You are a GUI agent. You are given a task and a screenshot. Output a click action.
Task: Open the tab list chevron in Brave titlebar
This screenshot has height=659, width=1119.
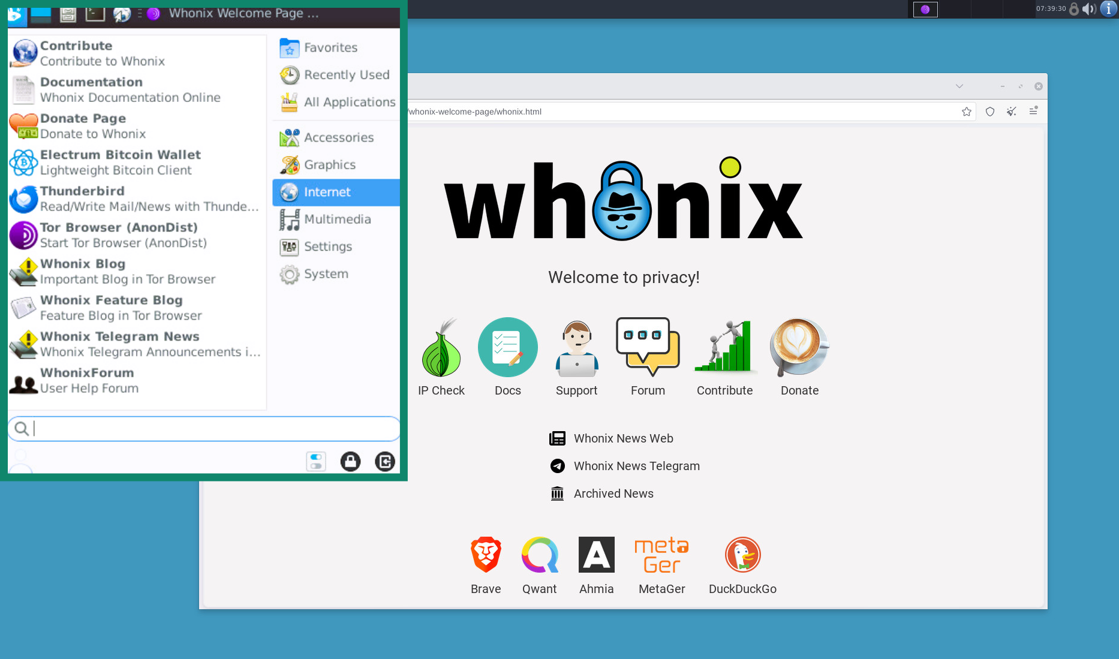(x=959, y=86)
